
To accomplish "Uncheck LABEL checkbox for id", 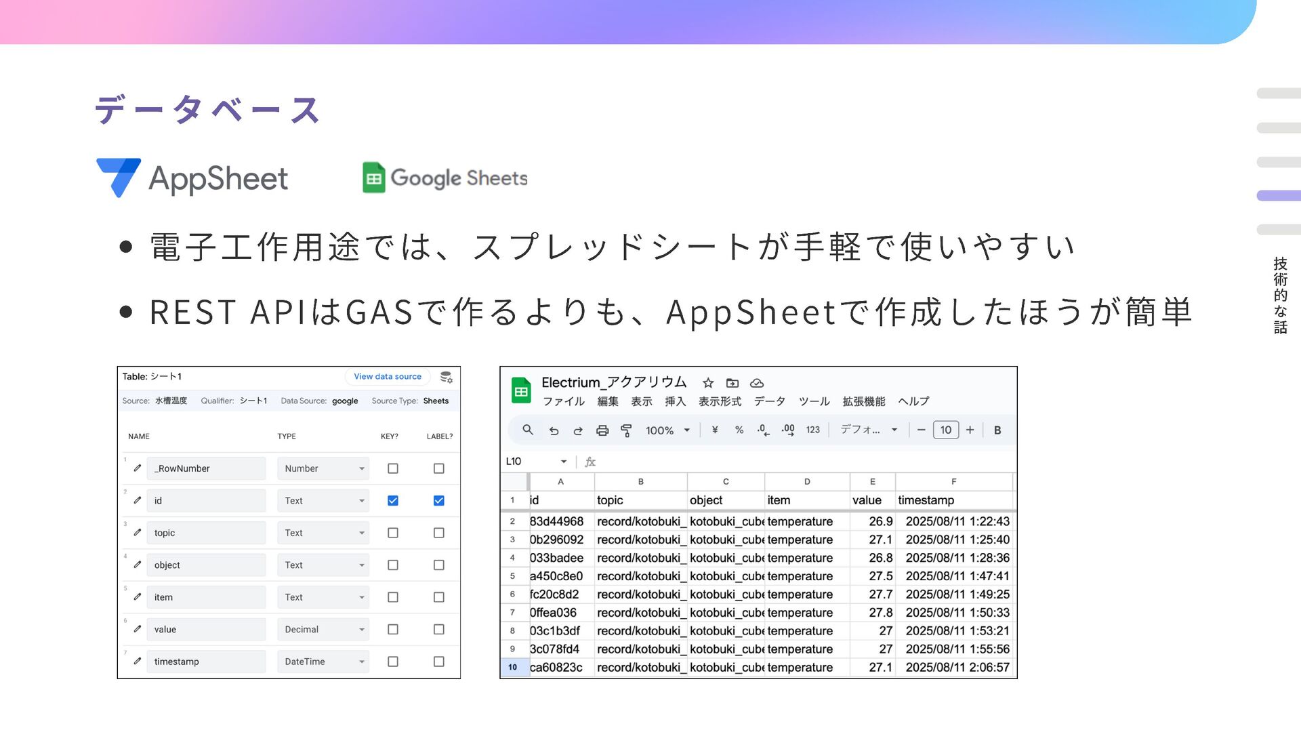I will pos(439,500).
